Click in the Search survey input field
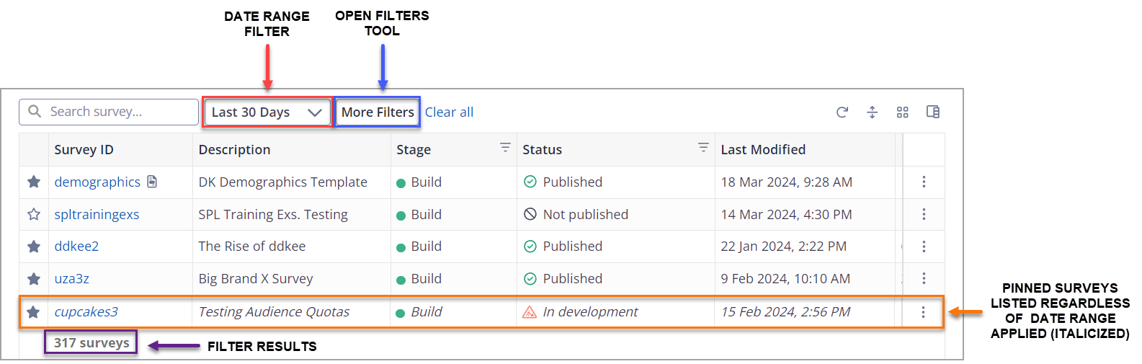The width and height of the screenshot is (1142, 364). coord(109,112)
